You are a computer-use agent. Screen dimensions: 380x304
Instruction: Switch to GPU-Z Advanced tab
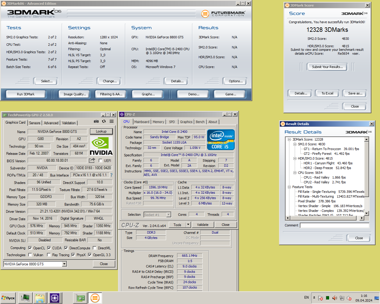click(51, 123)
